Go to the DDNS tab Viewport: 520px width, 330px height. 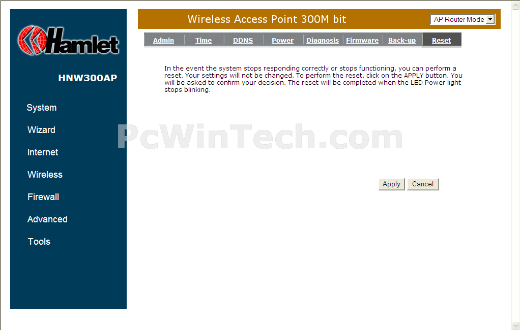[x=243, y=41]
